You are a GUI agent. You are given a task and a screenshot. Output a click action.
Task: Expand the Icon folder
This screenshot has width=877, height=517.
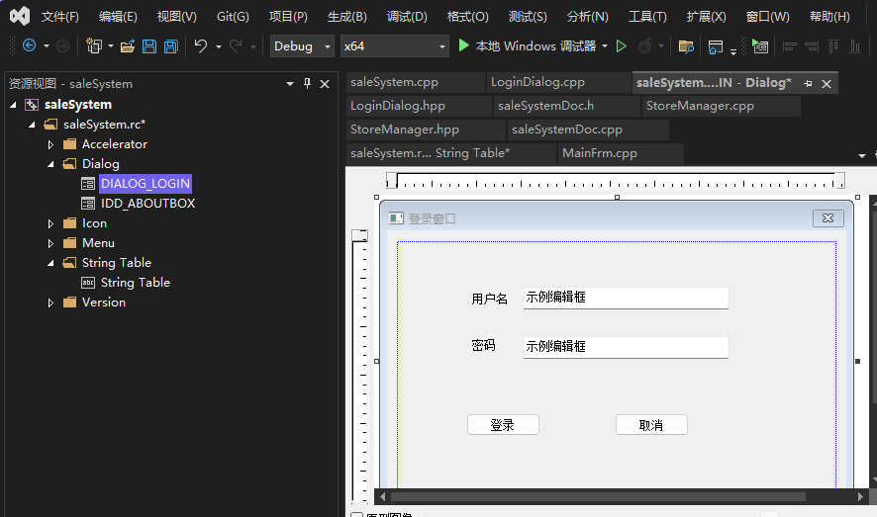(50, 223)
